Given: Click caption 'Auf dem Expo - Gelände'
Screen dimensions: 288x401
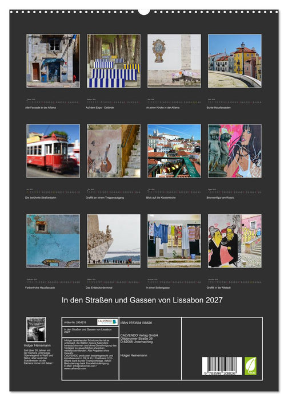Looking at the screenshot, I should click(x=100, y=108).
